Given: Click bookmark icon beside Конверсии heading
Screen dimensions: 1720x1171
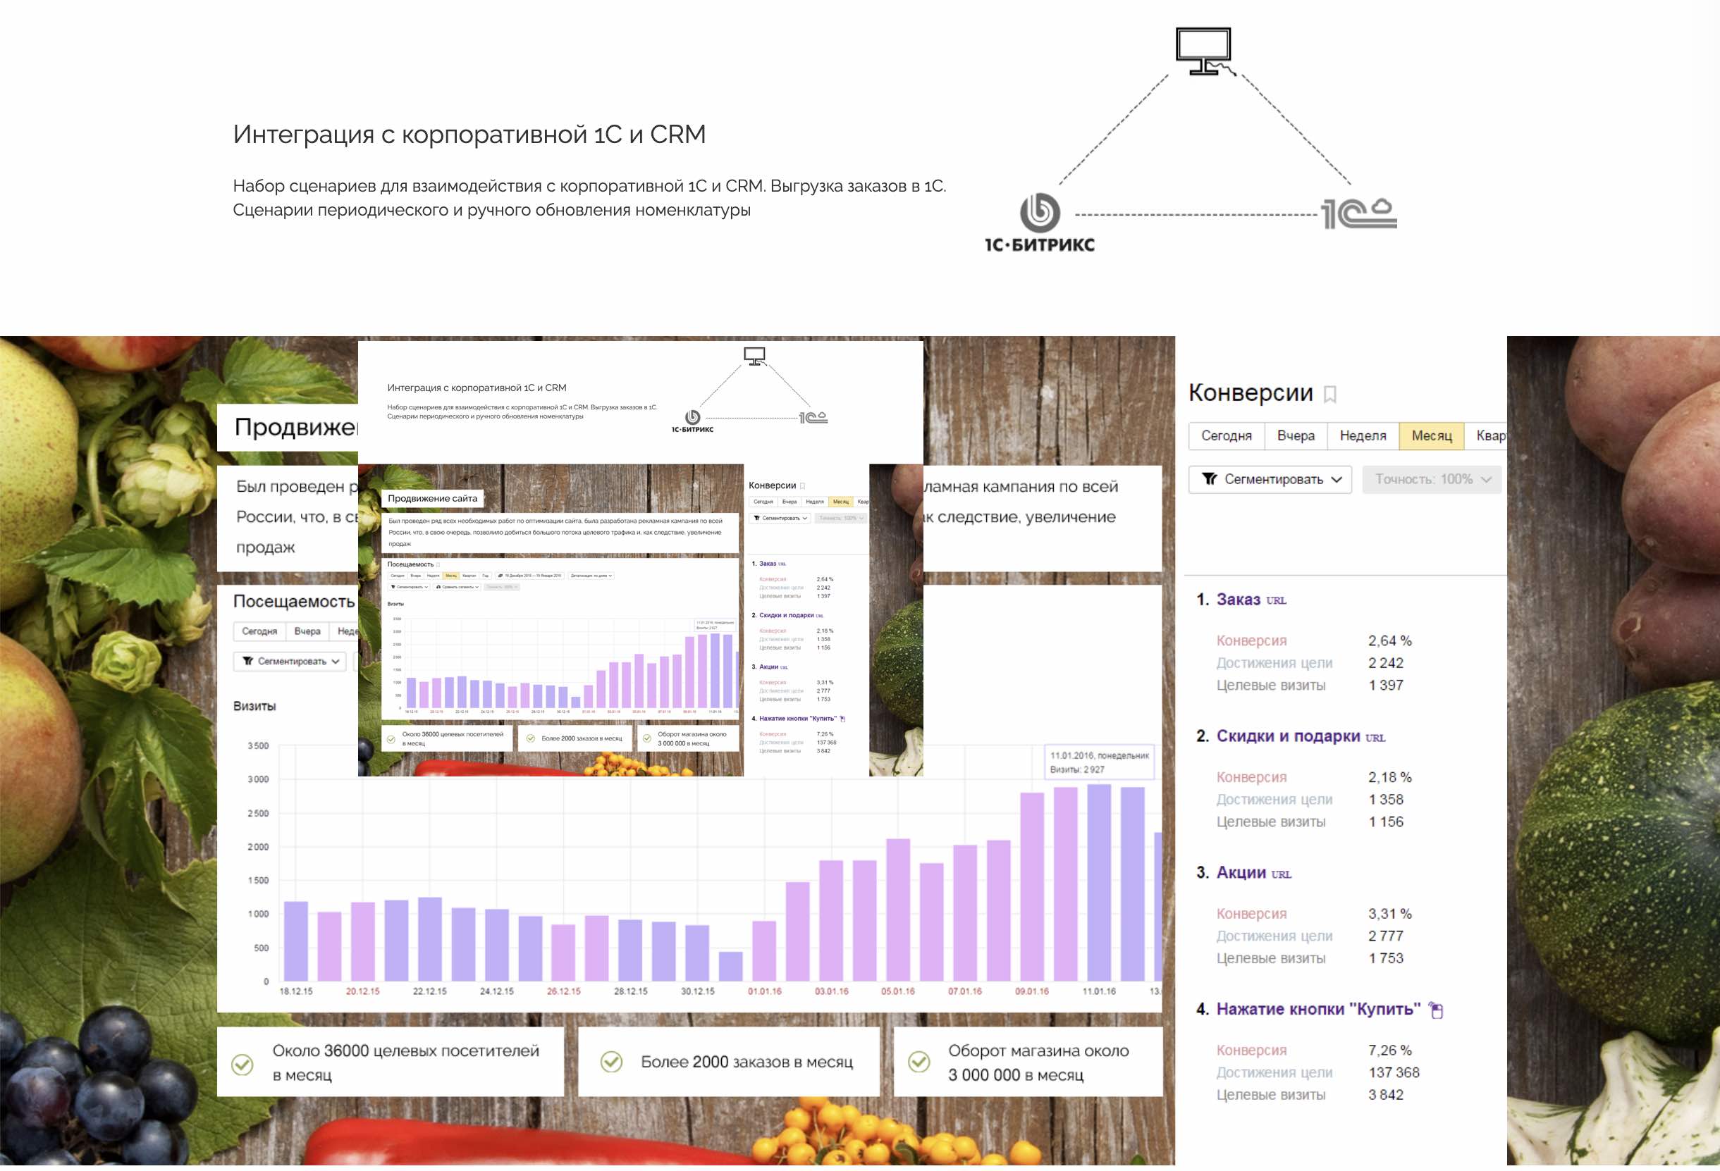Looking at the screenshot, I should pos(1330,395).
